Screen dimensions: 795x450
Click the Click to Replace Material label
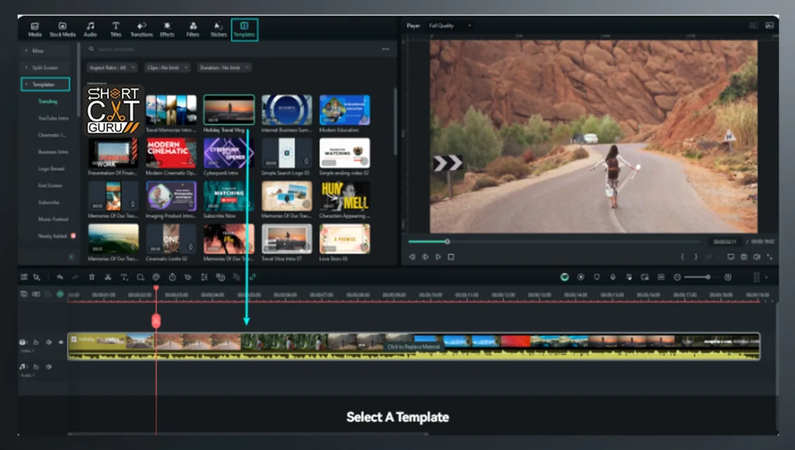tap(414, 347)
